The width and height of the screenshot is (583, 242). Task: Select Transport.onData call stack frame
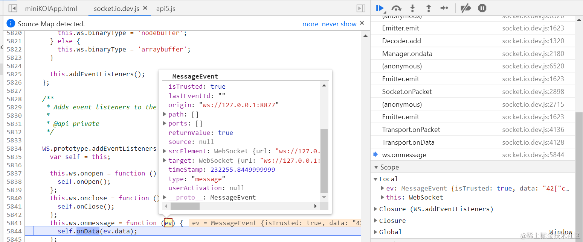(473, 142)
